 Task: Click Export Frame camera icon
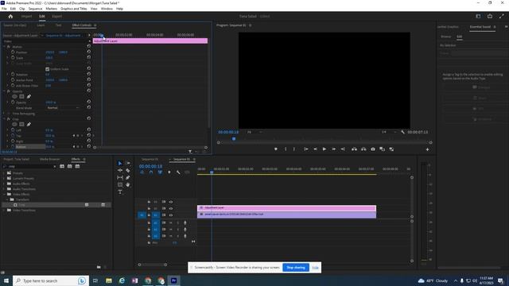pos(373,149)
